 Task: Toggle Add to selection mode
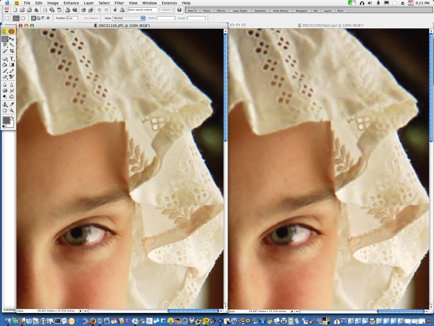tap(38, 18)
